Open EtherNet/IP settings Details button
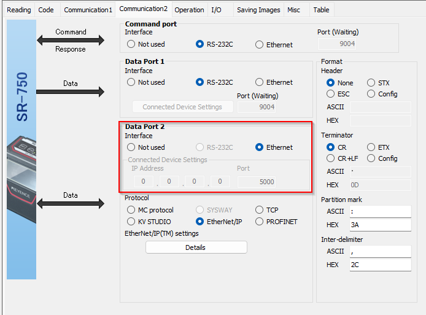The height and width of the screenshot is (315, 426). [196, 247]
